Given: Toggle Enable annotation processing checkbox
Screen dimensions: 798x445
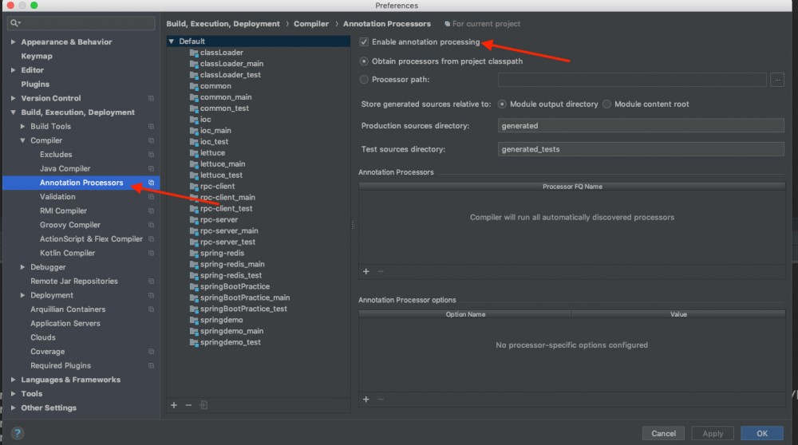Looking at the screenshot, I should tap(365, 41).
